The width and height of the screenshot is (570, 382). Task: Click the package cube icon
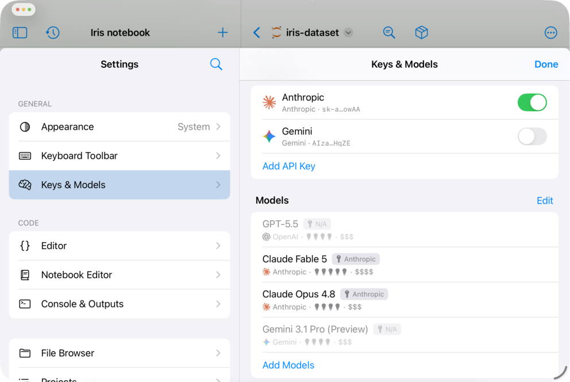click(421, 33)
